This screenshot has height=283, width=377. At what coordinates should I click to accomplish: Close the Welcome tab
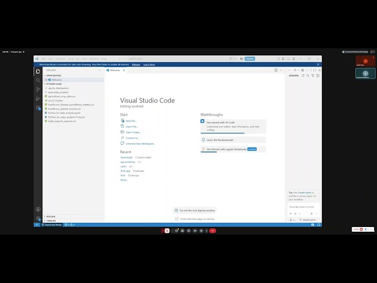(x=124, y=70)
